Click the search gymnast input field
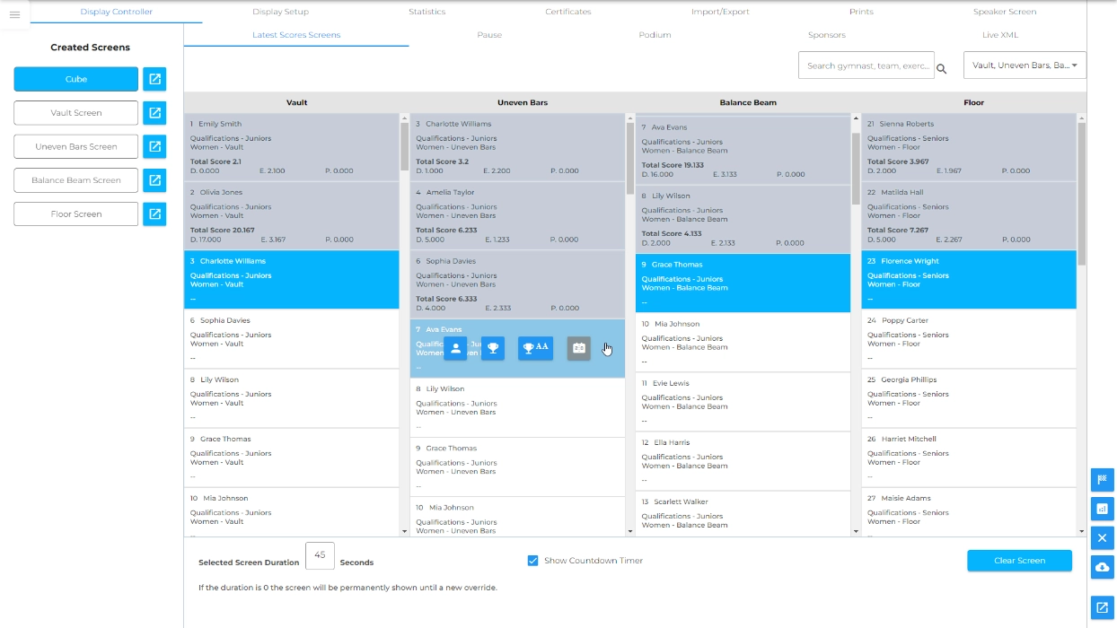This screenshot has height=628, width=1117. [x=866, y=65]
